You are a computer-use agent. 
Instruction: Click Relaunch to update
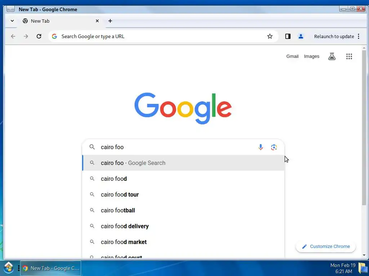(334, 36)
